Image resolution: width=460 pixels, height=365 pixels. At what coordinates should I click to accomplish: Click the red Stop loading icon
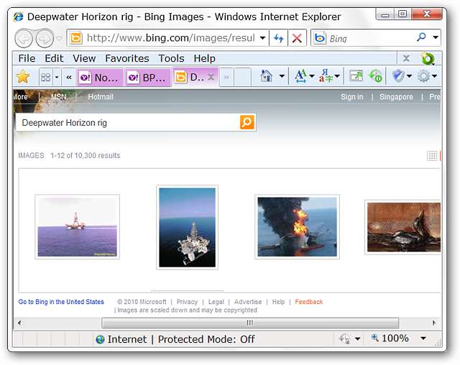[297, 38]
